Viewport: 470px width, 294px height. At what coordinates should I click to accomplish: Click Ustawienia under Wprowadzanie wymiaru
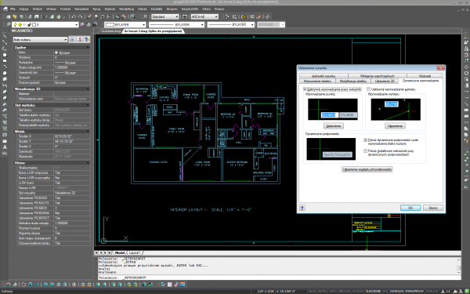395,126
